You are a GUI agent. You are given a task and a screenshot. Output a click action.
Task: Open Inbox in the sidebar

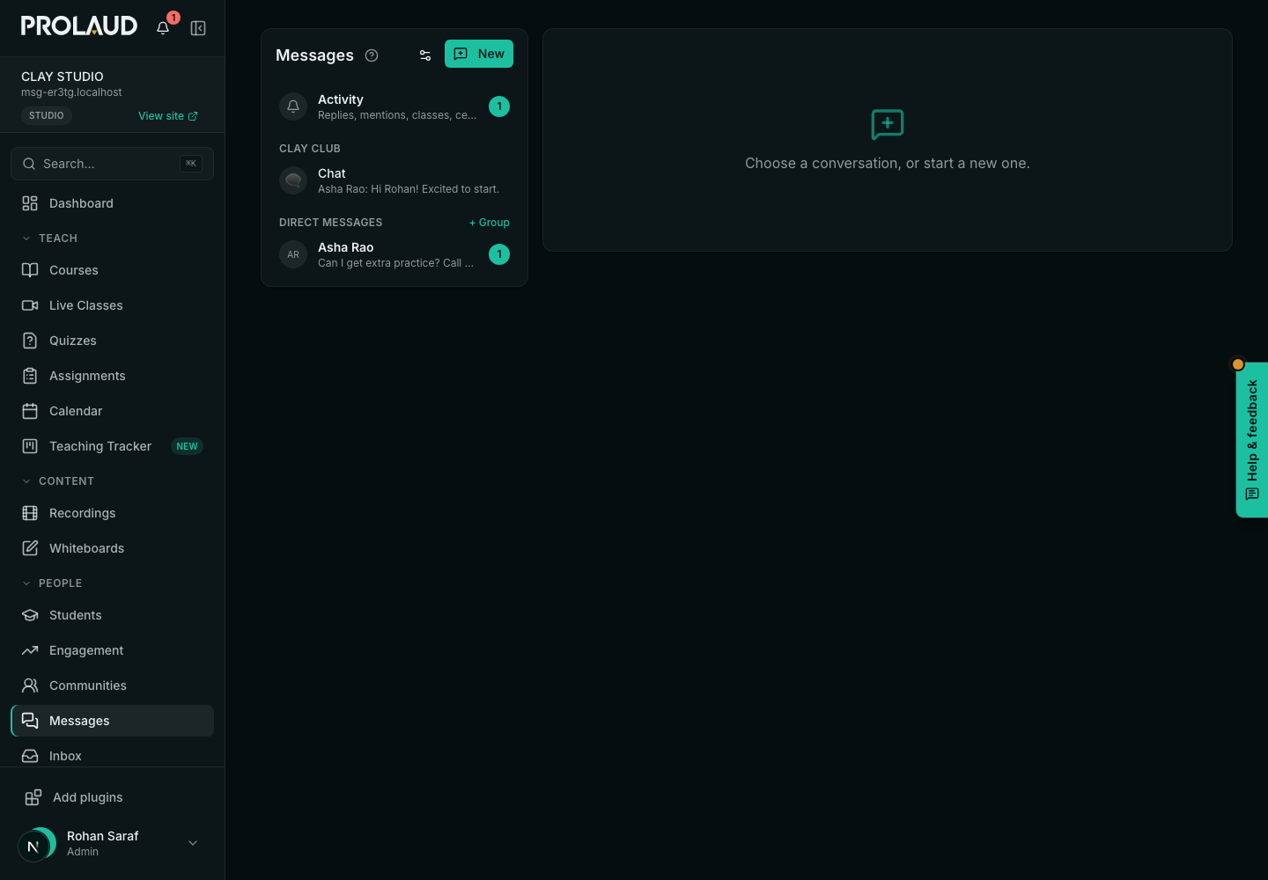pyautogui.click(x=112, y=756)
